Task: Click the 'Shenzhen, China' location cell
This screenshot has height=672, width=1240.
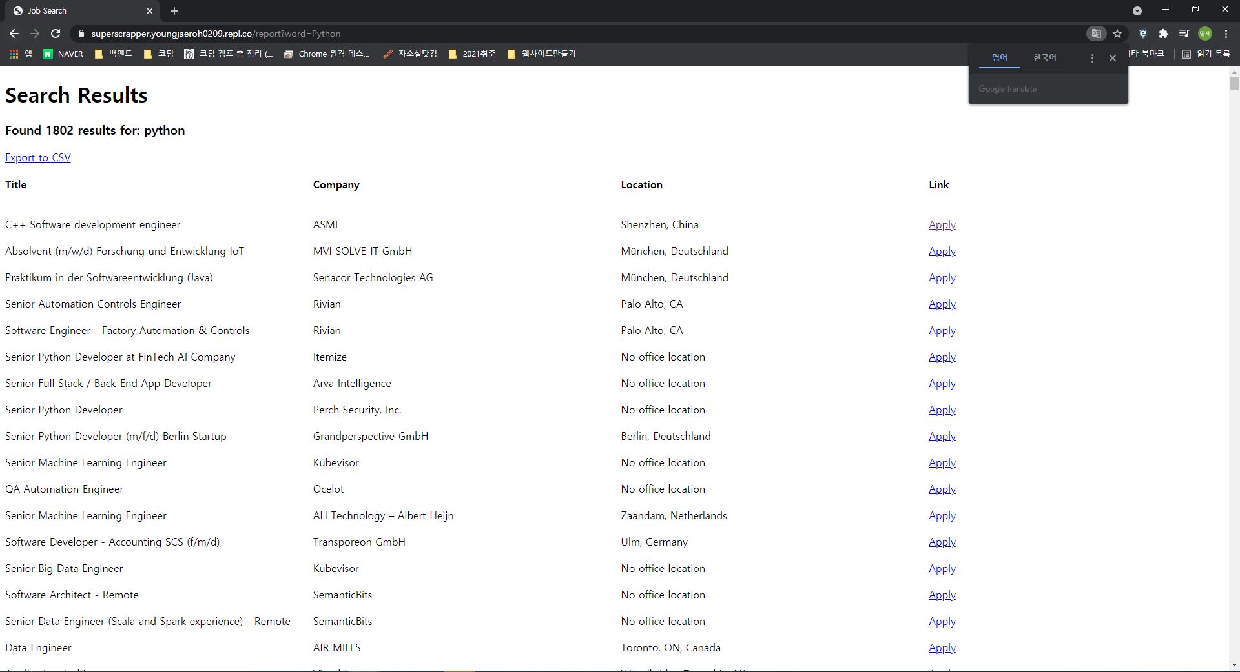Action: [x=659, y=224]
